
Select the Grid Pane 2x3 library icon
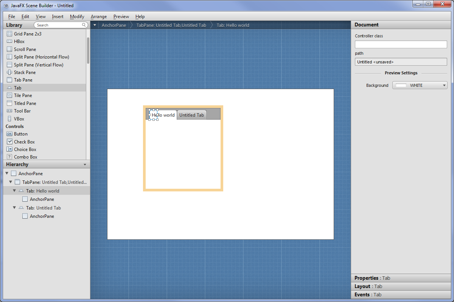pyautogui.click(x=9, y=34)
